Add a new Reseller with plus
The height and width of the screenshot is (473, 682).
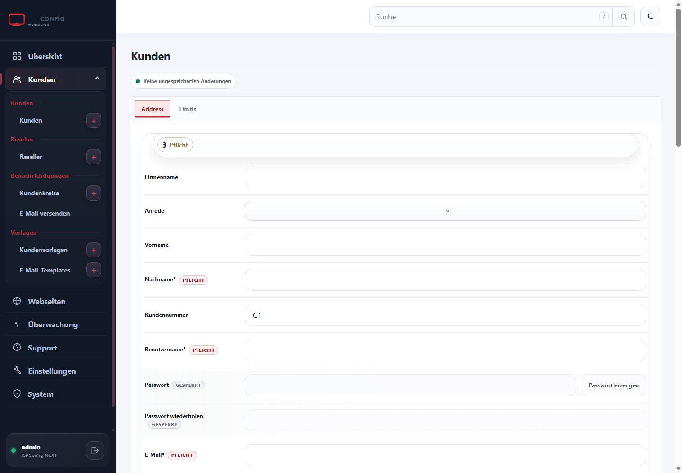[94, 157]
